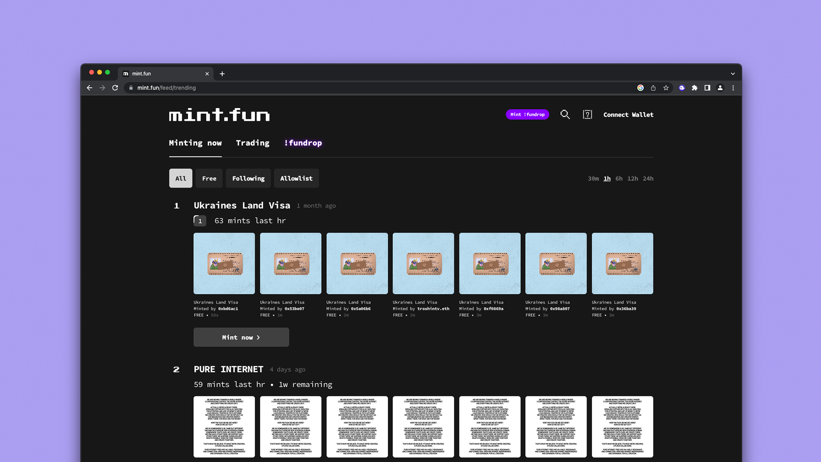The width and height of the screenshot is (821, 462).
Task: Click the wallet extension icon in the toolbar
Action: pos(682,88)
